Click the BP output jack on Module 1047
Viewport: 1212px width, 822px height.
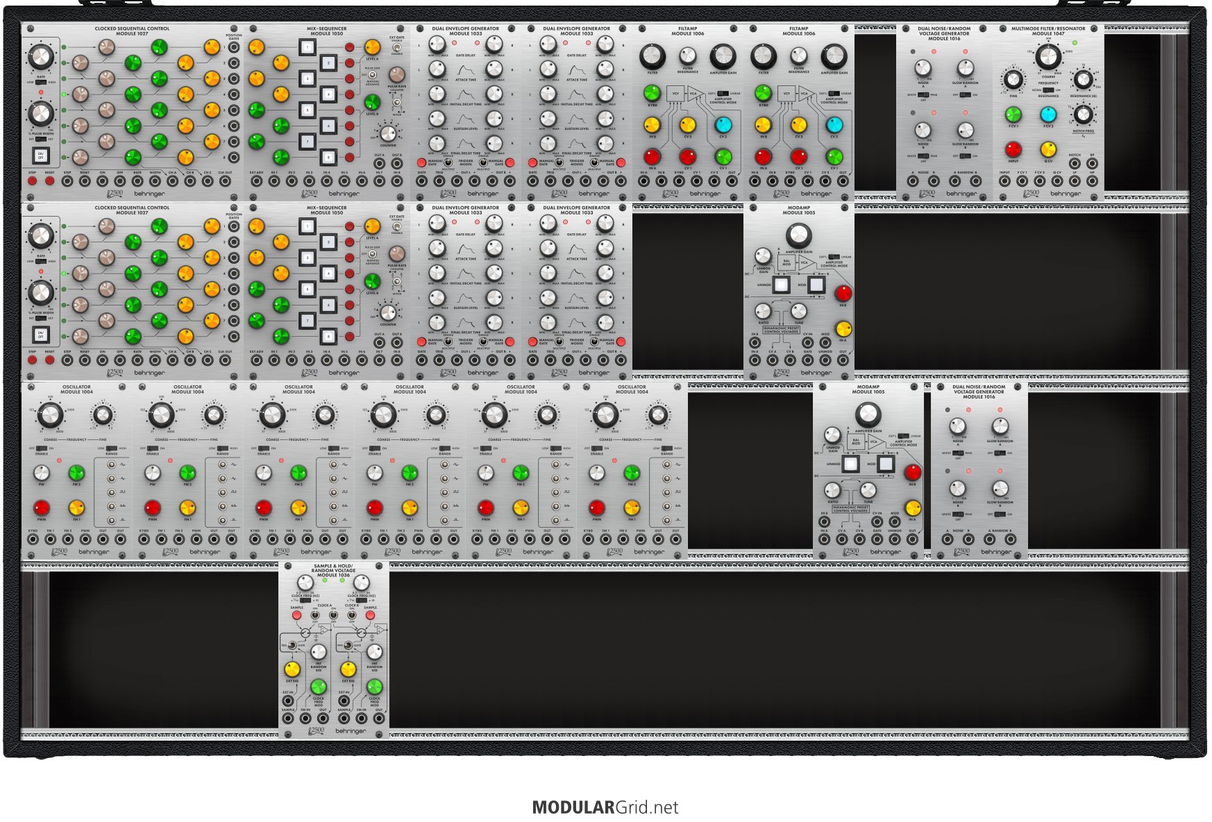coord(1092,163)
